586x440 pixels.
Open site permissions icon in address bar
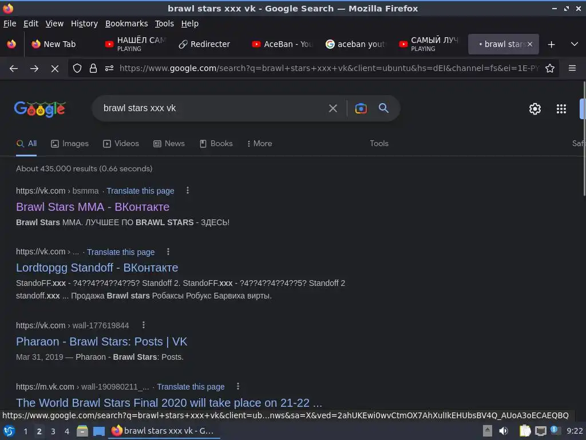coord(109,68)
